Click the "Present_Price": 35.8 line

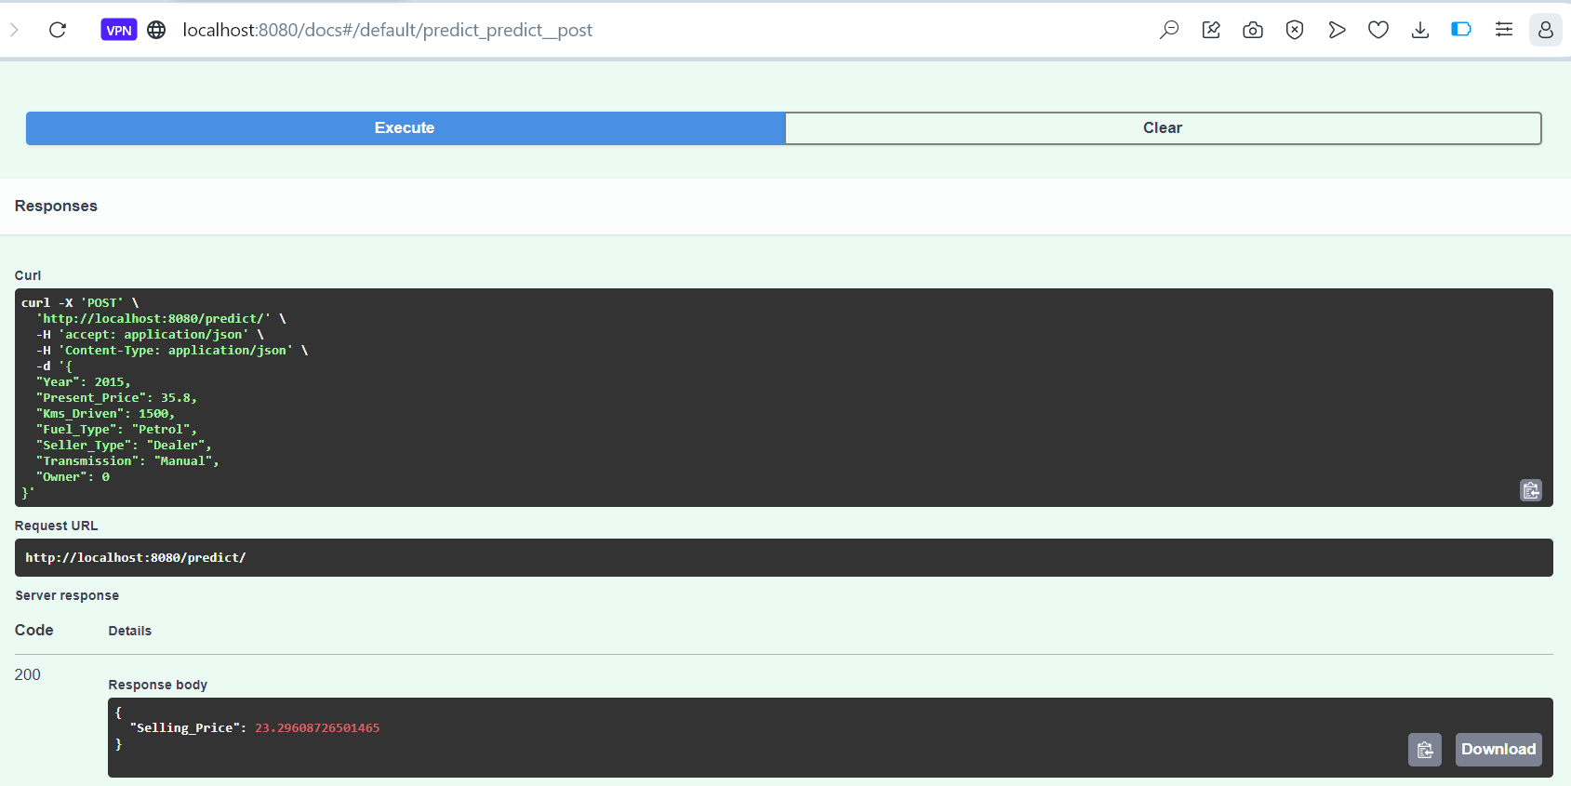pyautogui.click(x=116, y=398)
